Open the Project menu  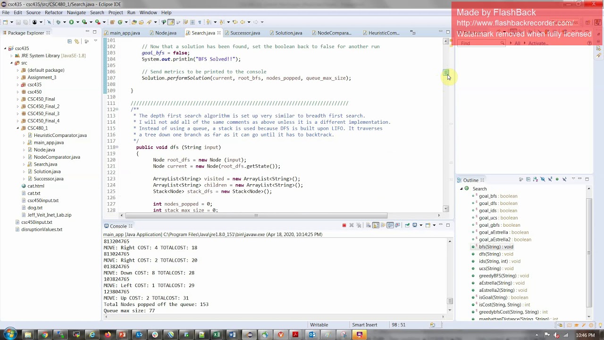coord(116,12)
